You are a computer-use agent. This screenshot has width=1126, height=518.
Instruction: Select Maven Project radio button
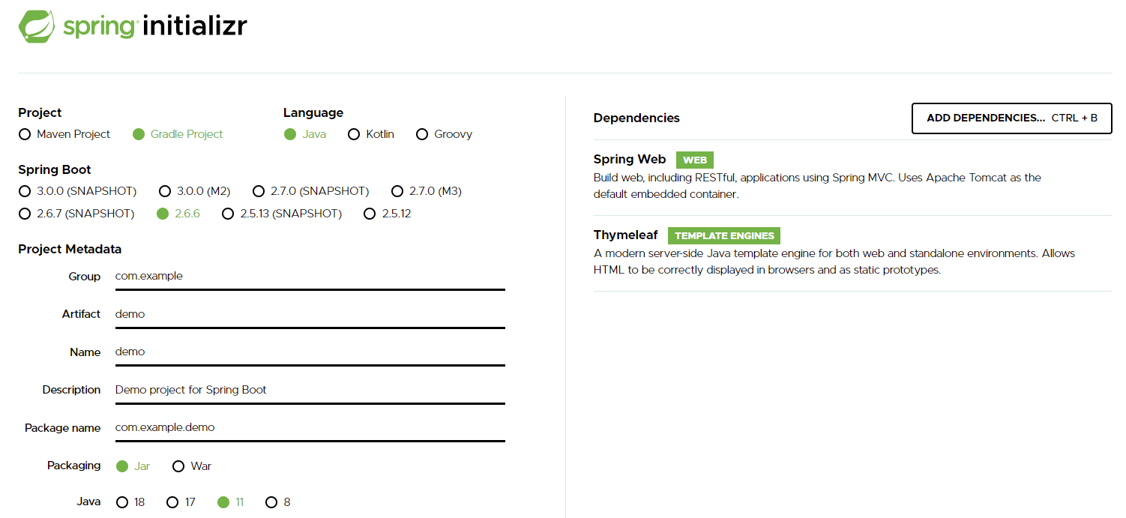(25, 134)
